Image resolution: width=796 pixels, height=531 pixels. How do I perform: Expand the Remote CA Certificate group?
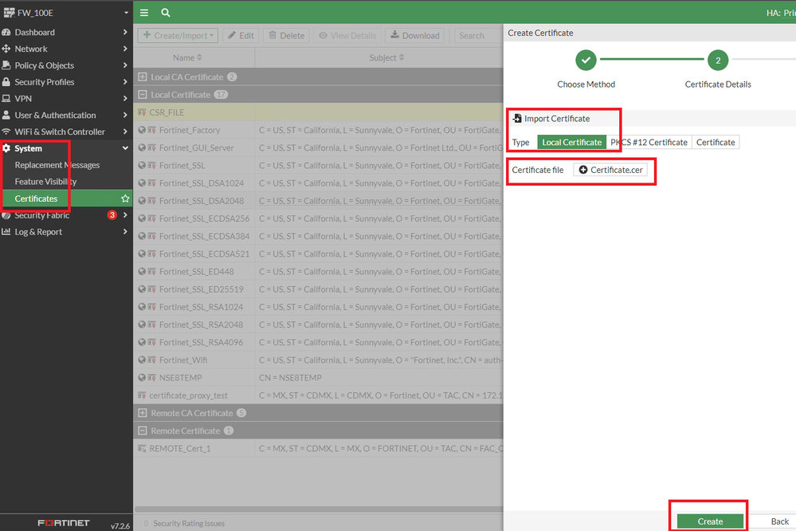(143, 413)
